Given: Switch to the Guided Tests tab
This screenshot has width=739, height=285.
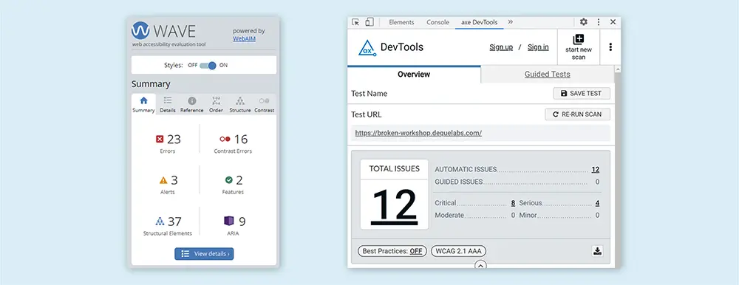Looking at the screenshot, I should [x=547, y=75].
